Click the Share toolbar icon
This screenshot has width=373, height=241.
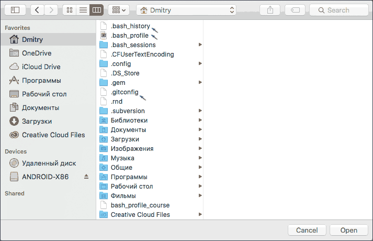click(x=270, y=10)
